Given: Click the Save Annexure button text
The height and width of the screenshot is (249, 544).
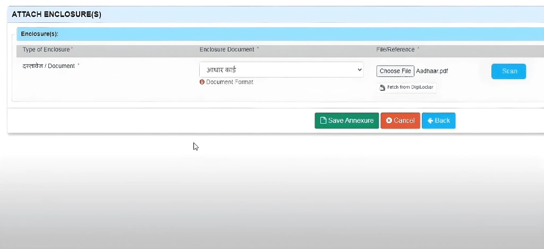Looking at the screenshot, I should (351, 121).
